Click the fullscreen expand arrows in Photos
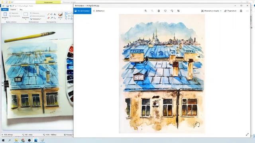The image size is (255, 143). point(247,134)
